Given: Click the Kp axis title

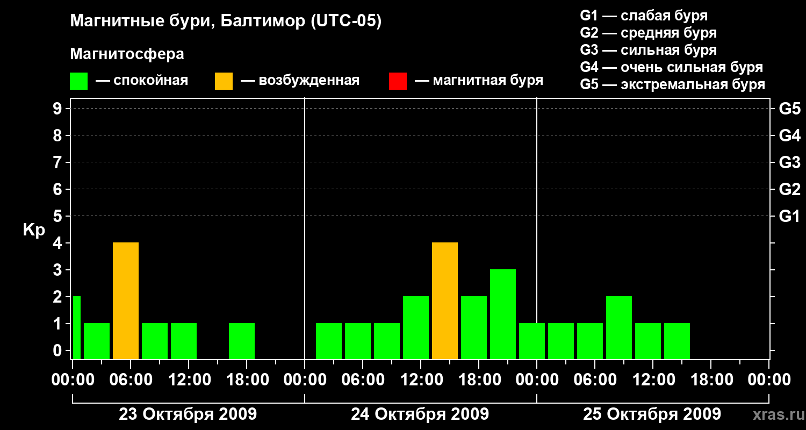Looking at the screenshot, I should click(x=34, y=230).
